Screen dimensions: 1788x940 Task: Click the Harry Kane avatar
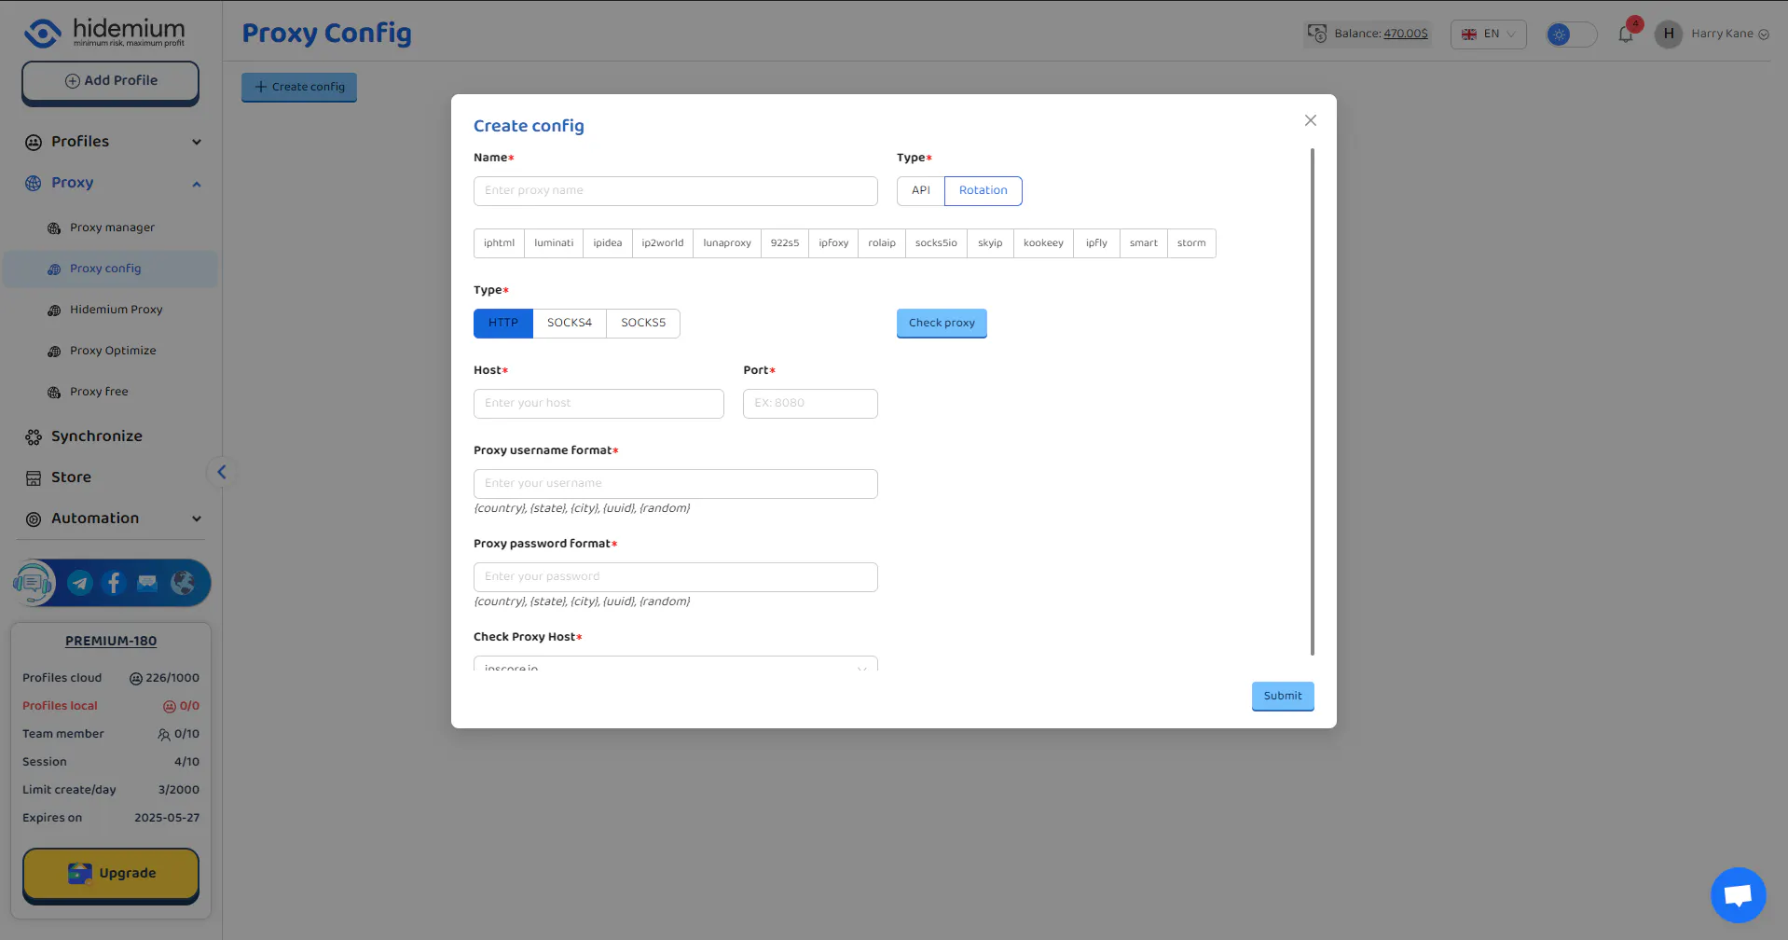[1669, 34]
